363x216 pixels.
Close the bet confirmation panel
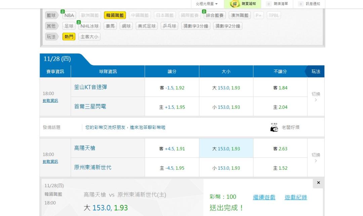(x=319, y=183)
